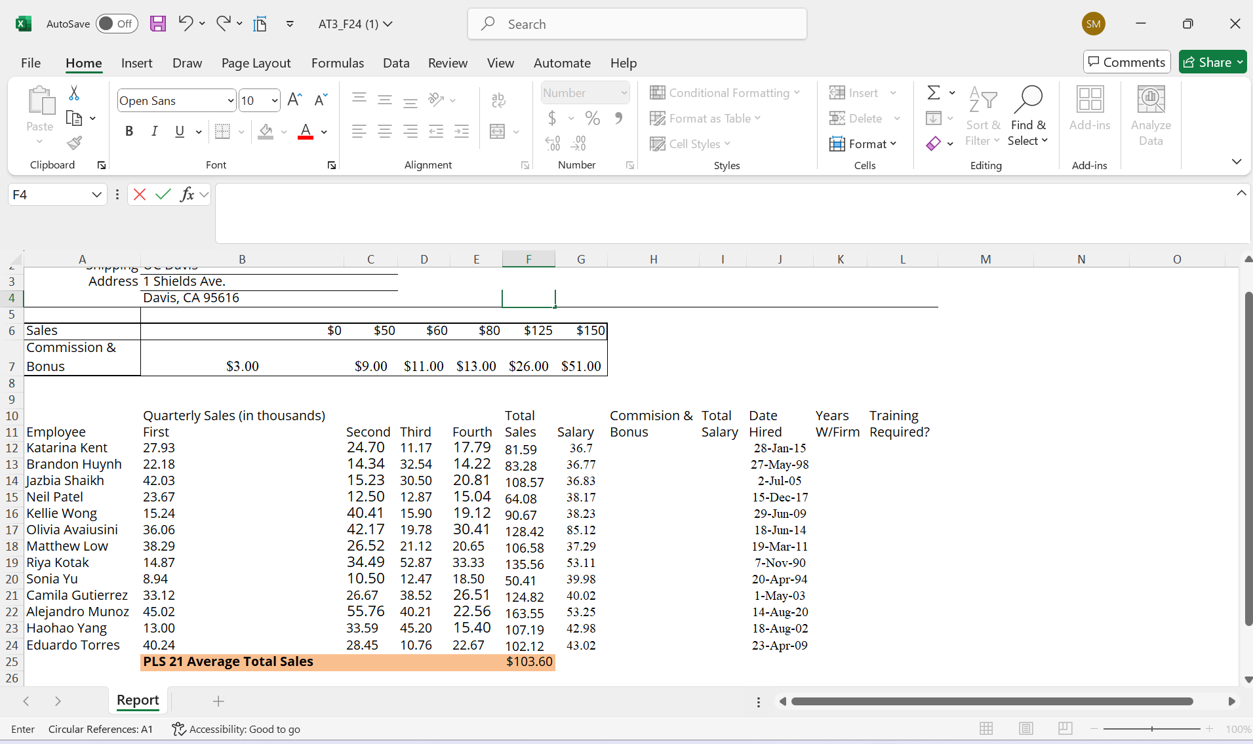
Task: Click the Comments button
Action: 1126,62
